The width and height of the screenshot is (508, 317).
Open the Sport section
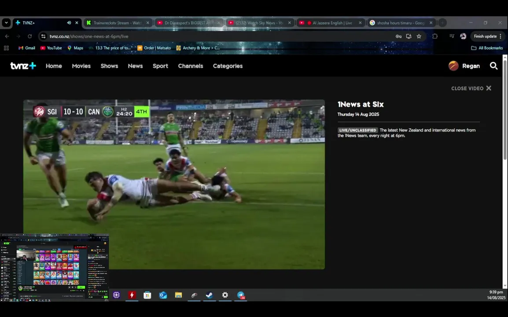160,66
